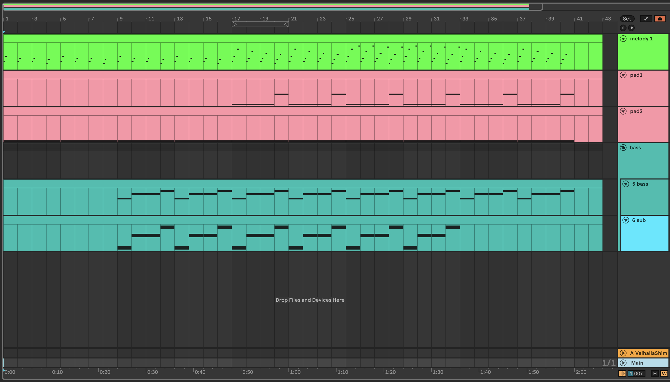Select the Main track name
The height and width of the screenshot is (382, 670).
pyautogui.click(x=637, y=363)
